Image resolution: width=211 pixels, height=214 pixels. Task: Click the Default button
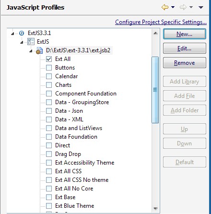point(185,162)
